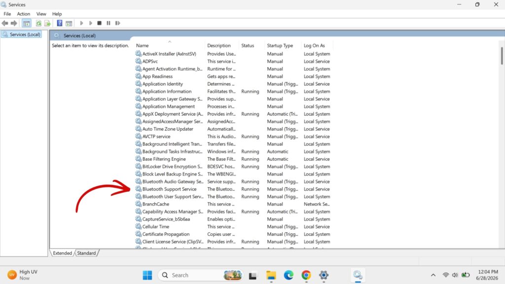This screenshot has width=505, height=284.
Task: Select the AVCTP service row
Action: coord(233,137)
